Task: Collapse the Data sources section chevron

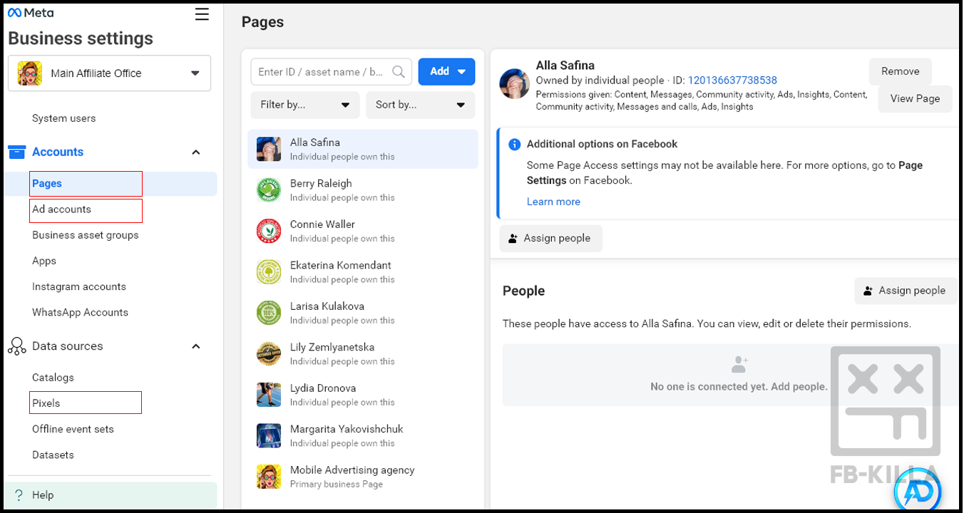Action: tap(196, 346)
